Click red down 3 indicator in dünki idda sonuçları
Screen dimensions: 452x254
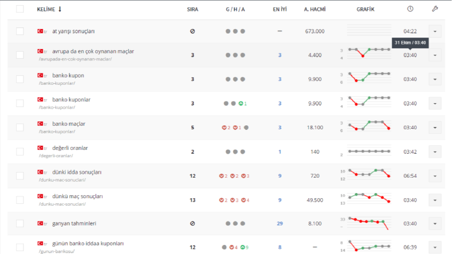click(x=245, y=176)
